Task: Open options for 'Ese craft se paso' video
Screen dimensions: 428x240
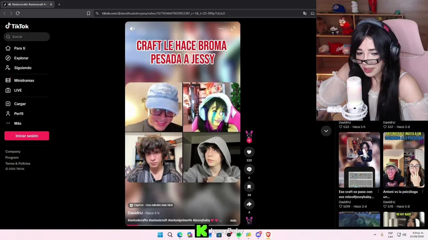Action: pos(378,192)
